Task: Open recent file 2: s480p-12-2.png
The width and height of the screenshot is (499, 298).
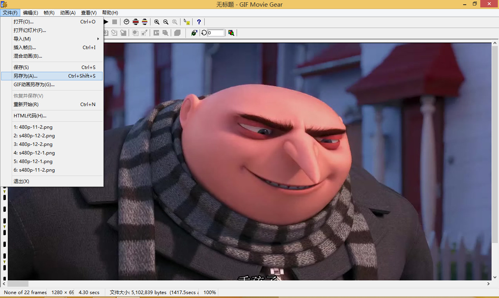Action: pyautogui.click(x=52, y=136)
